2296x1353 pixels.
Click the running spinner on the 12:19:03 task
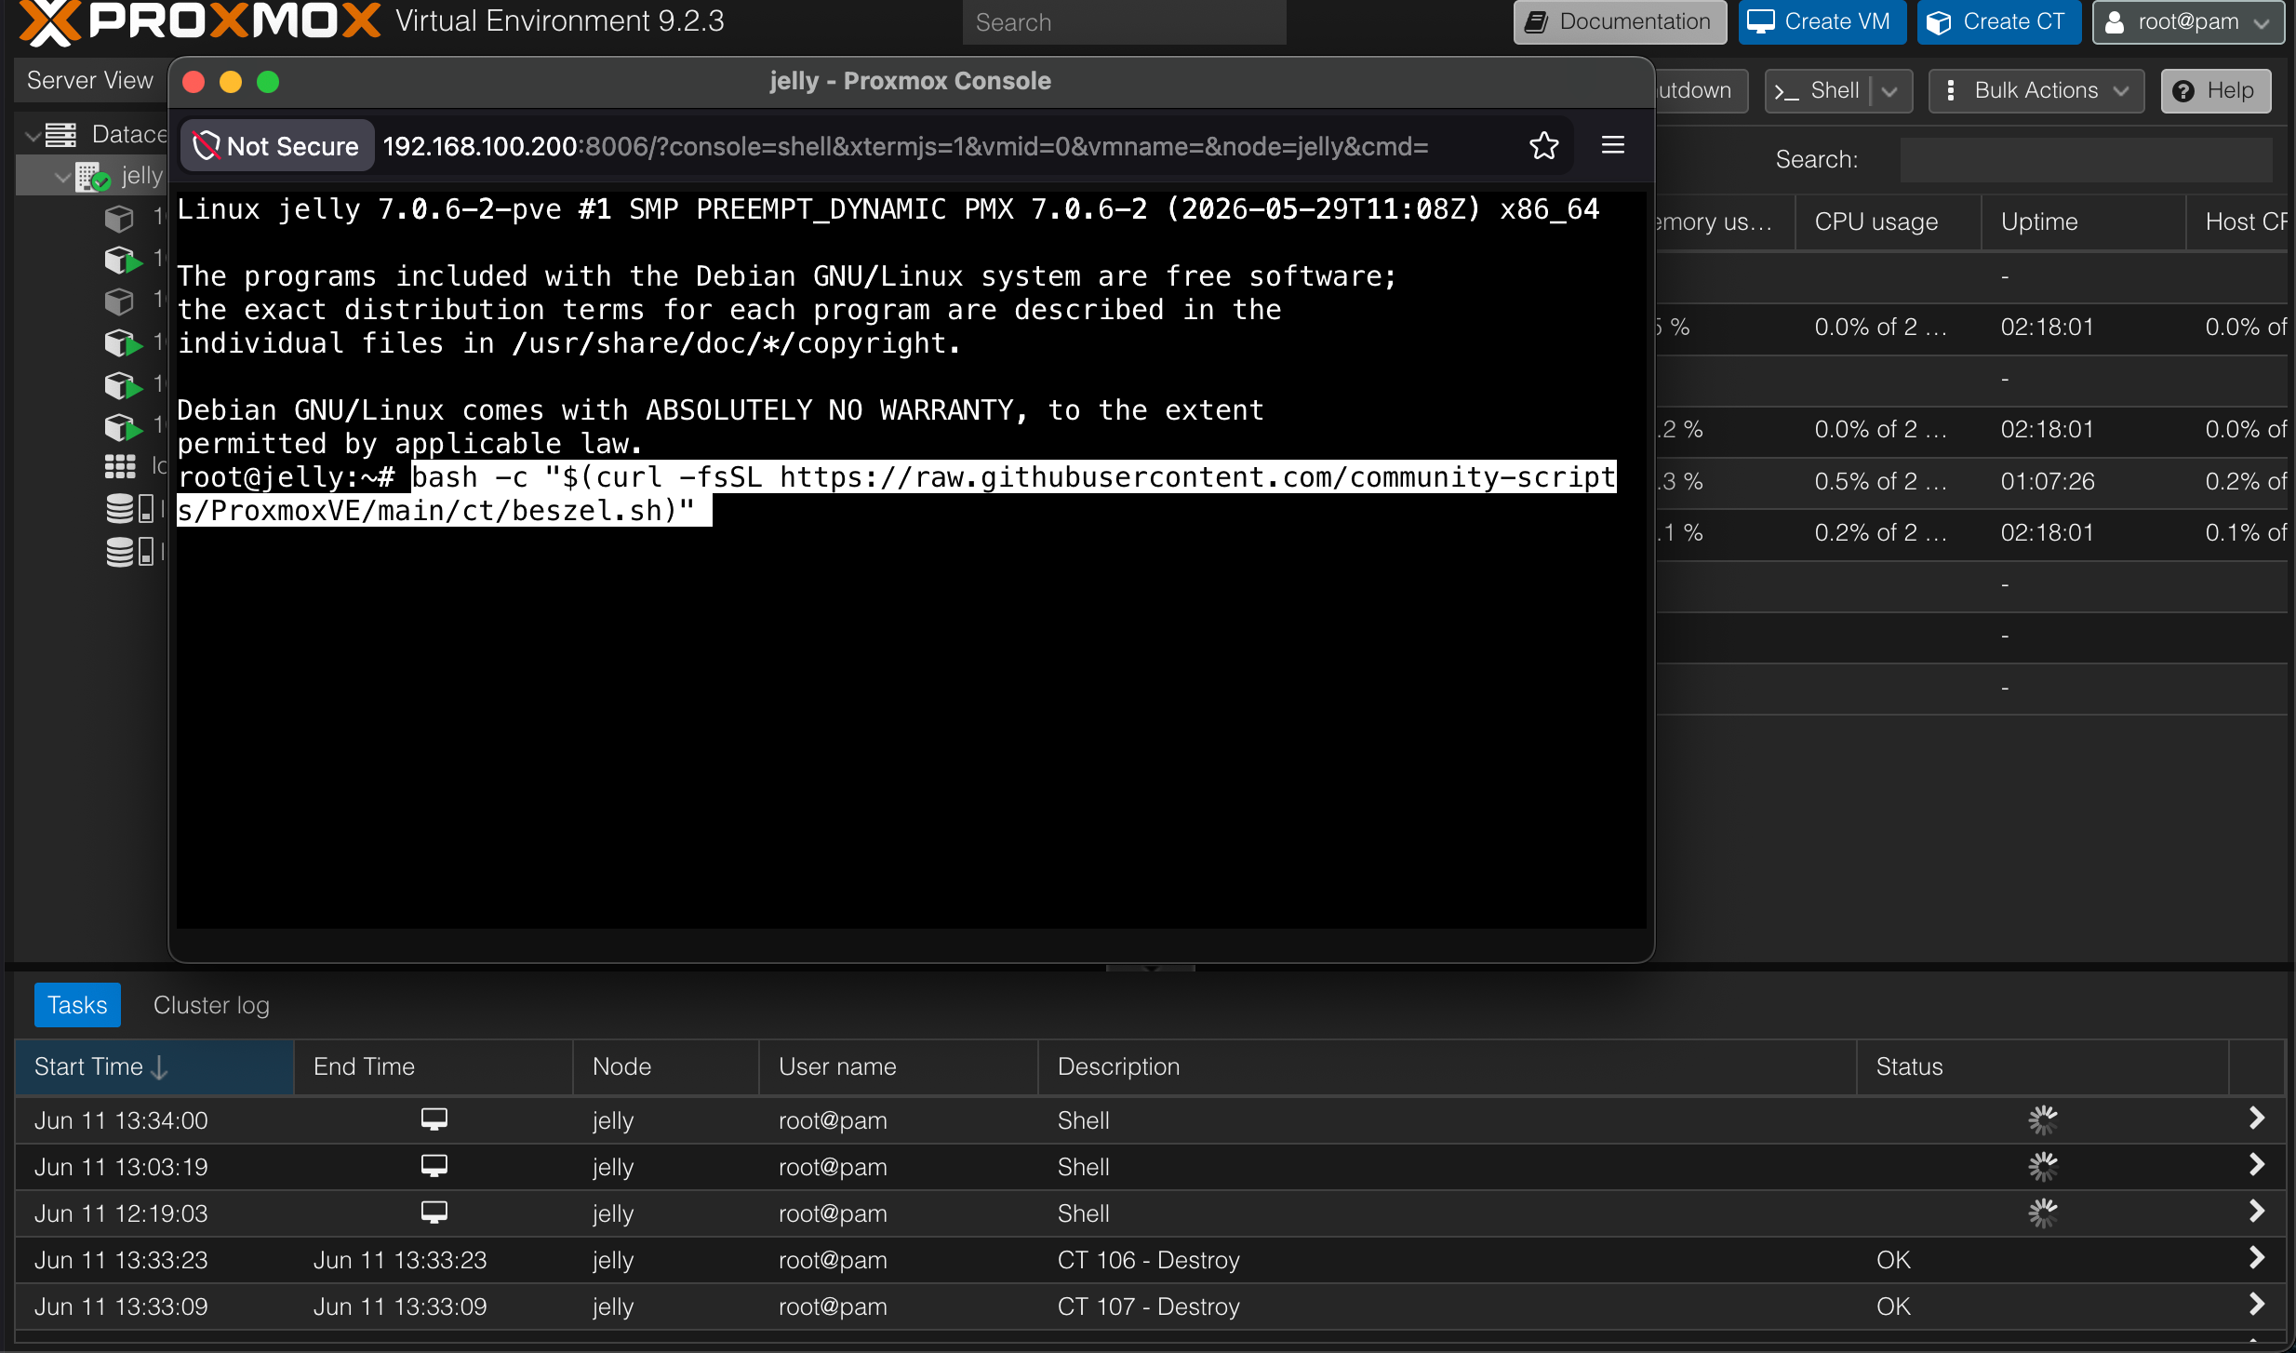(2043, 1212)
